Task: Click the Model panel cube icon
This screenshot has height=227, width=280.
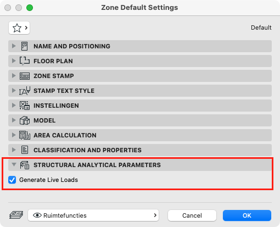Action: tap(25, 120)
